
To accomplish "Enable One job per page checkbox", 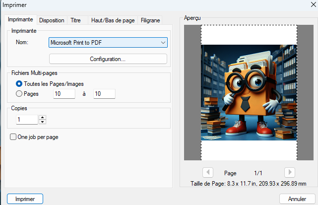I will click(x=13, y=137).
